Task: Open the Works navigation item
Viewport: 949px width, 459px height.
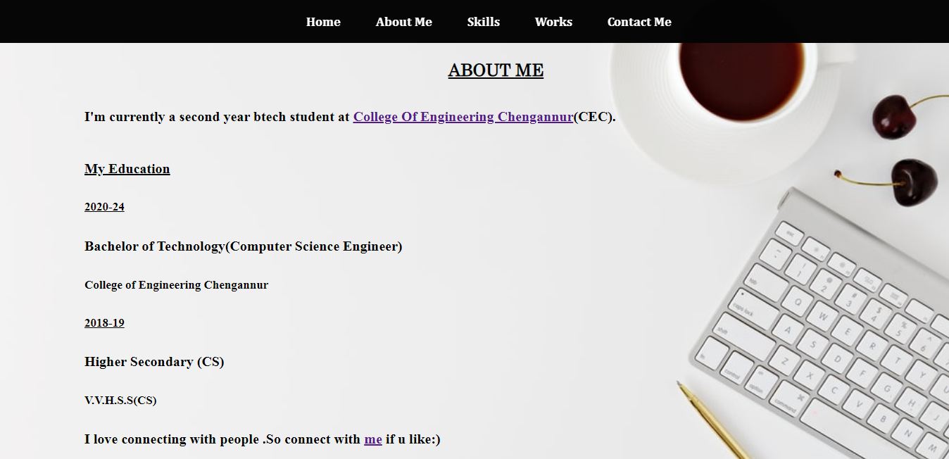Action: tap(553, 22)
